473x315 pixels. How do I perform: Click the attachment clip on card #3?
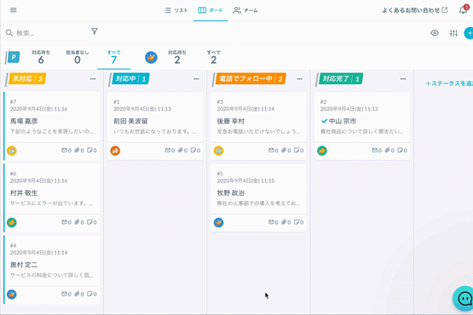(284, 150)
